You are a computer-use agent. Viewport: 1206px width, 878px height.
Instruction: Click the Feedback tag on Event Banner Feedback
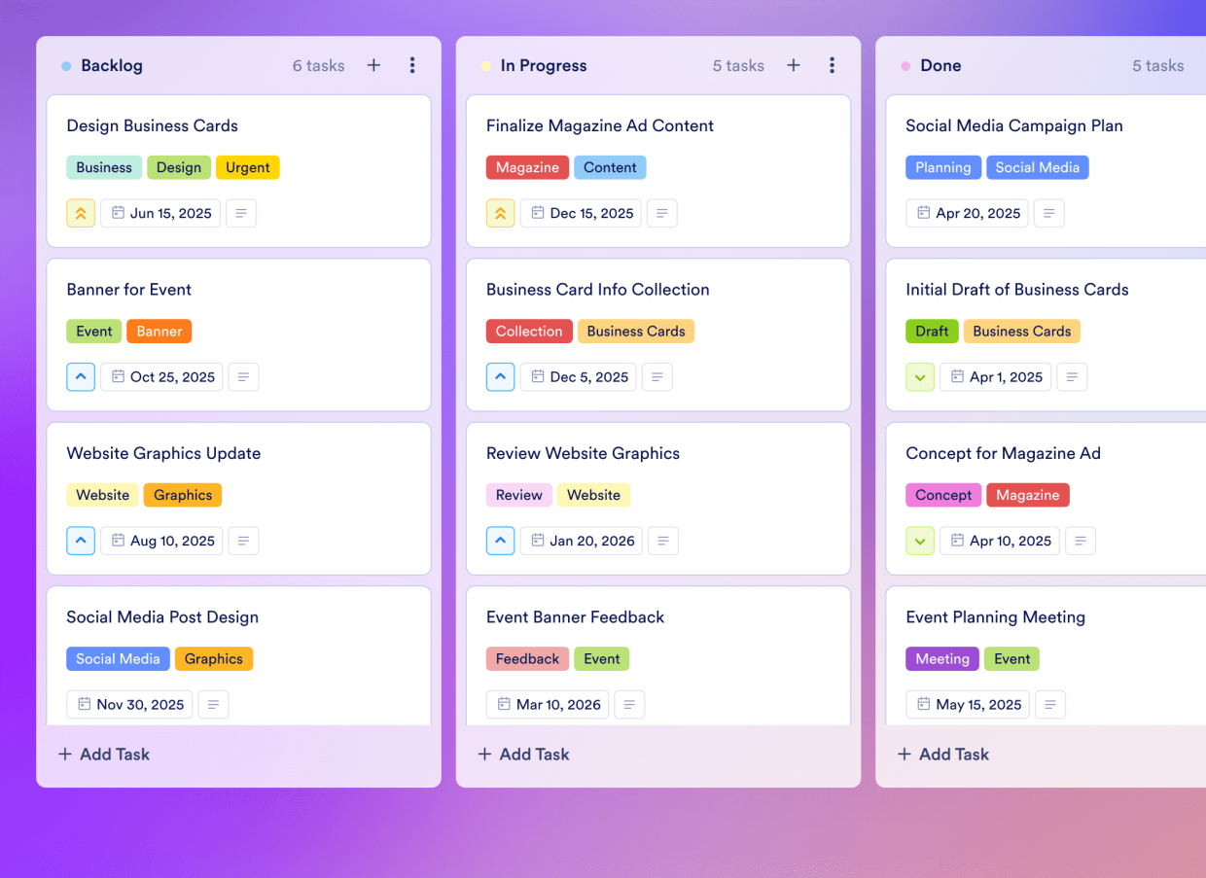527,658
